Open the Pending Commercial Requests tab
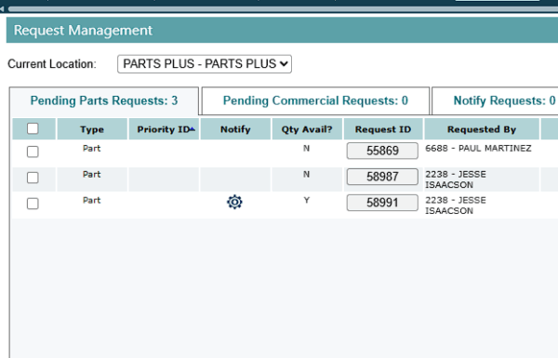This screenshot has height=358, width=558. pyautogui.click(x=315, y=100)
